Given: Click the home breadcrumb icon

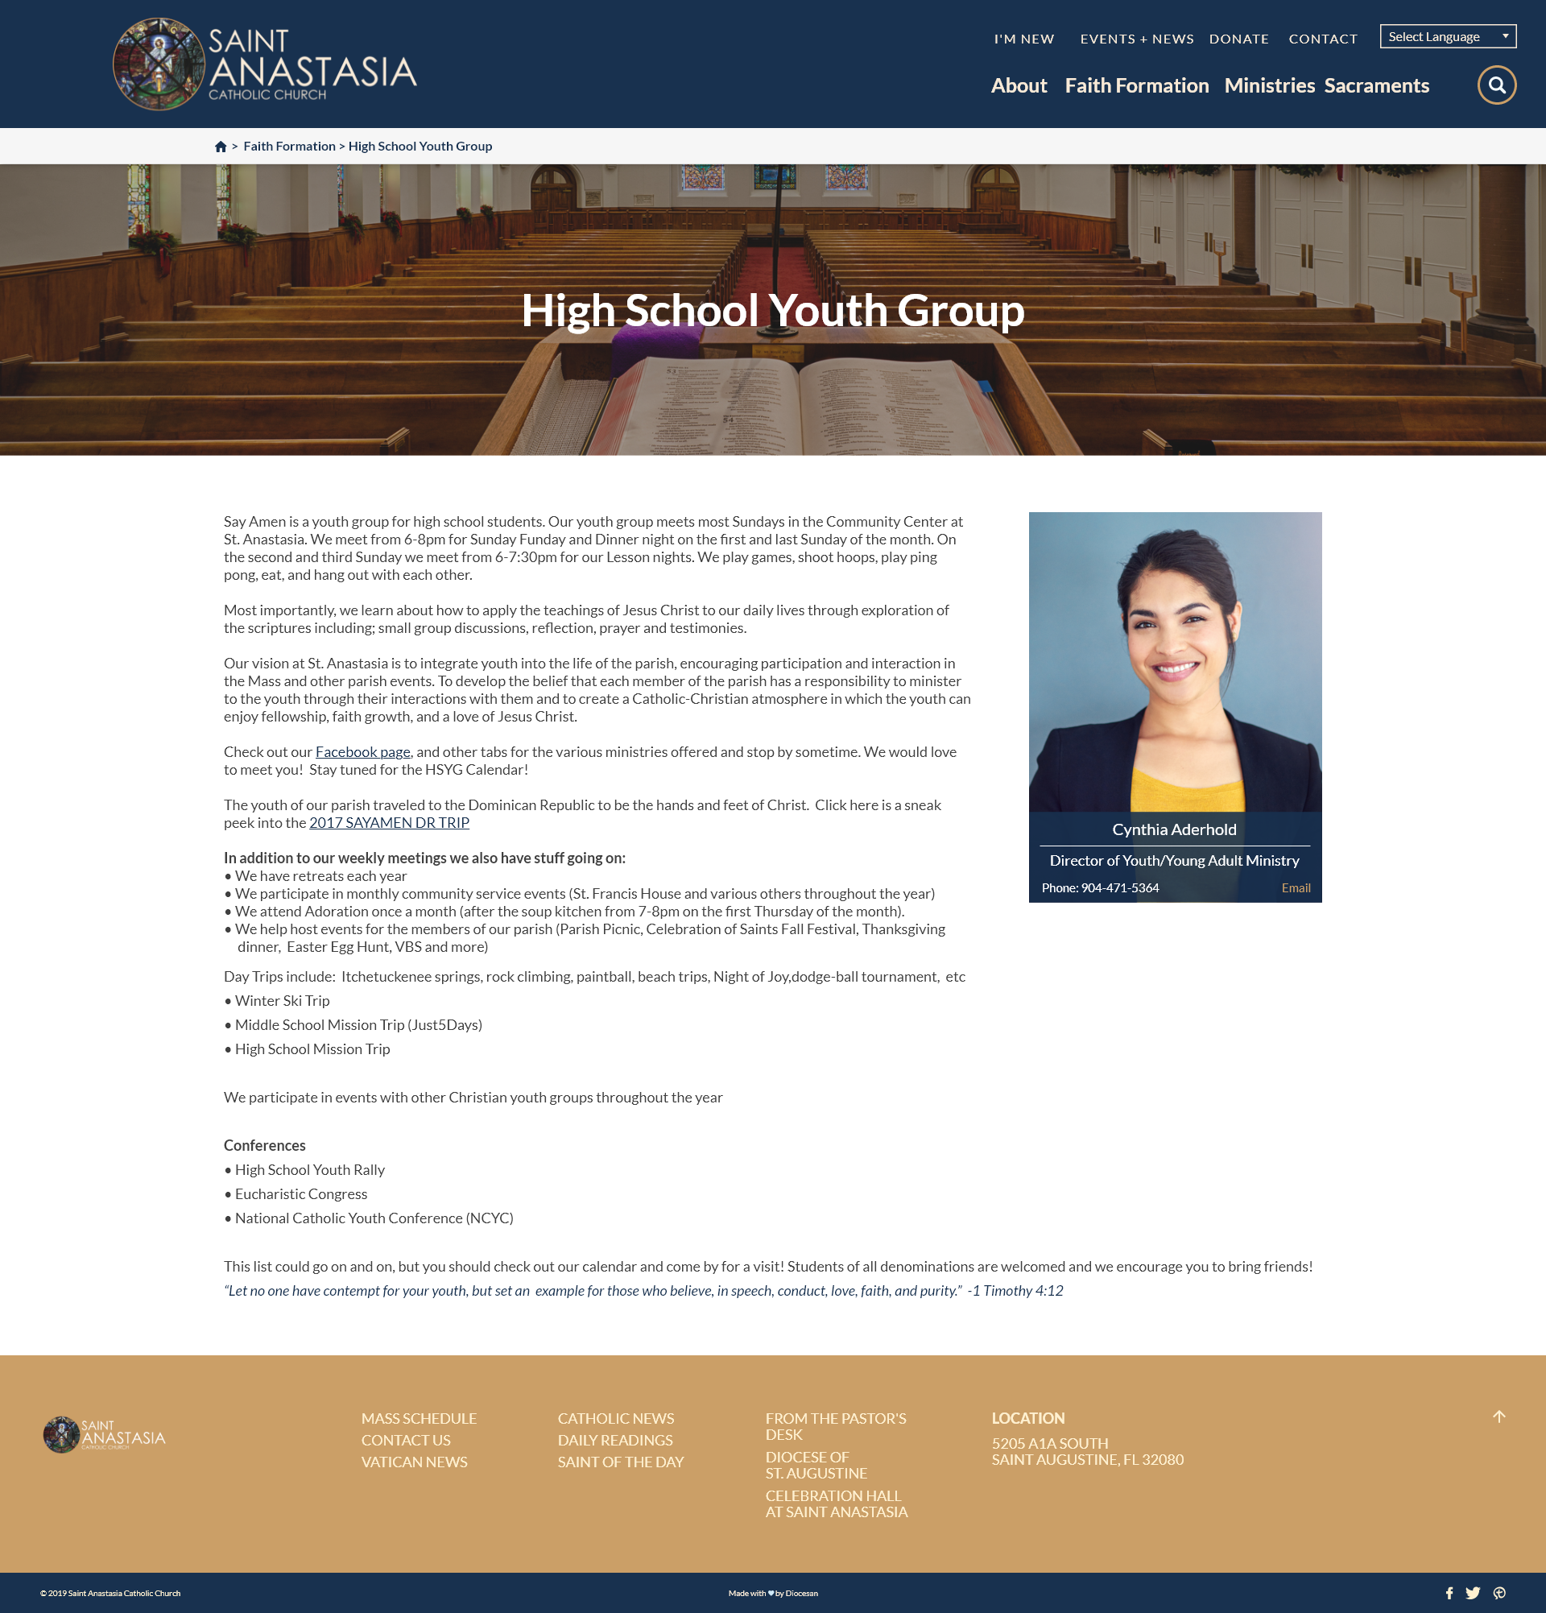Looking at the screenshot, I should (221, 147).
